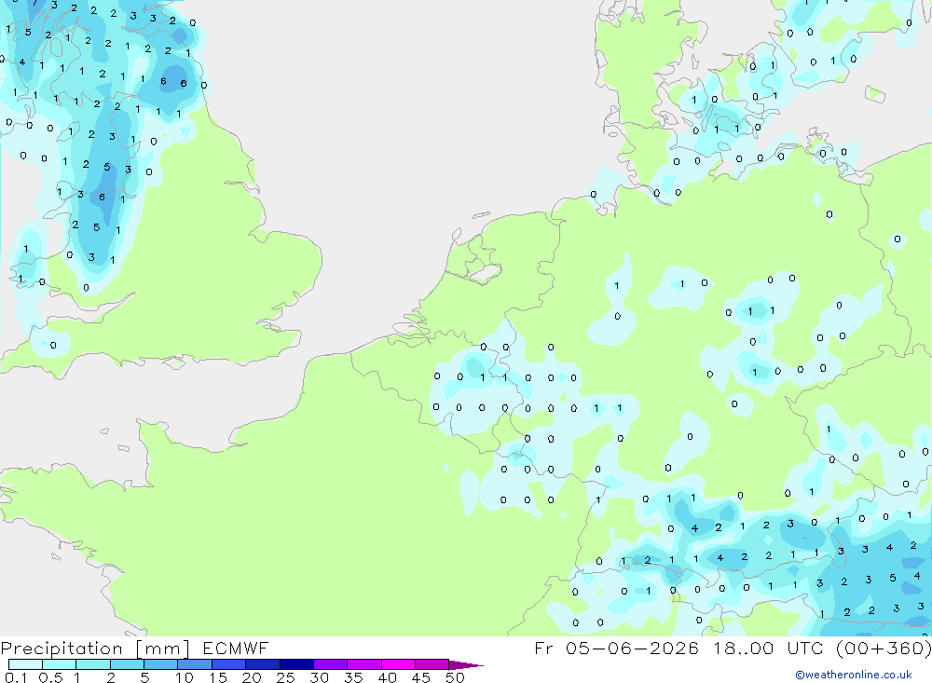Click the legend value '40'
Viewport: 932px width, 683px height.
tap(387, 677)
